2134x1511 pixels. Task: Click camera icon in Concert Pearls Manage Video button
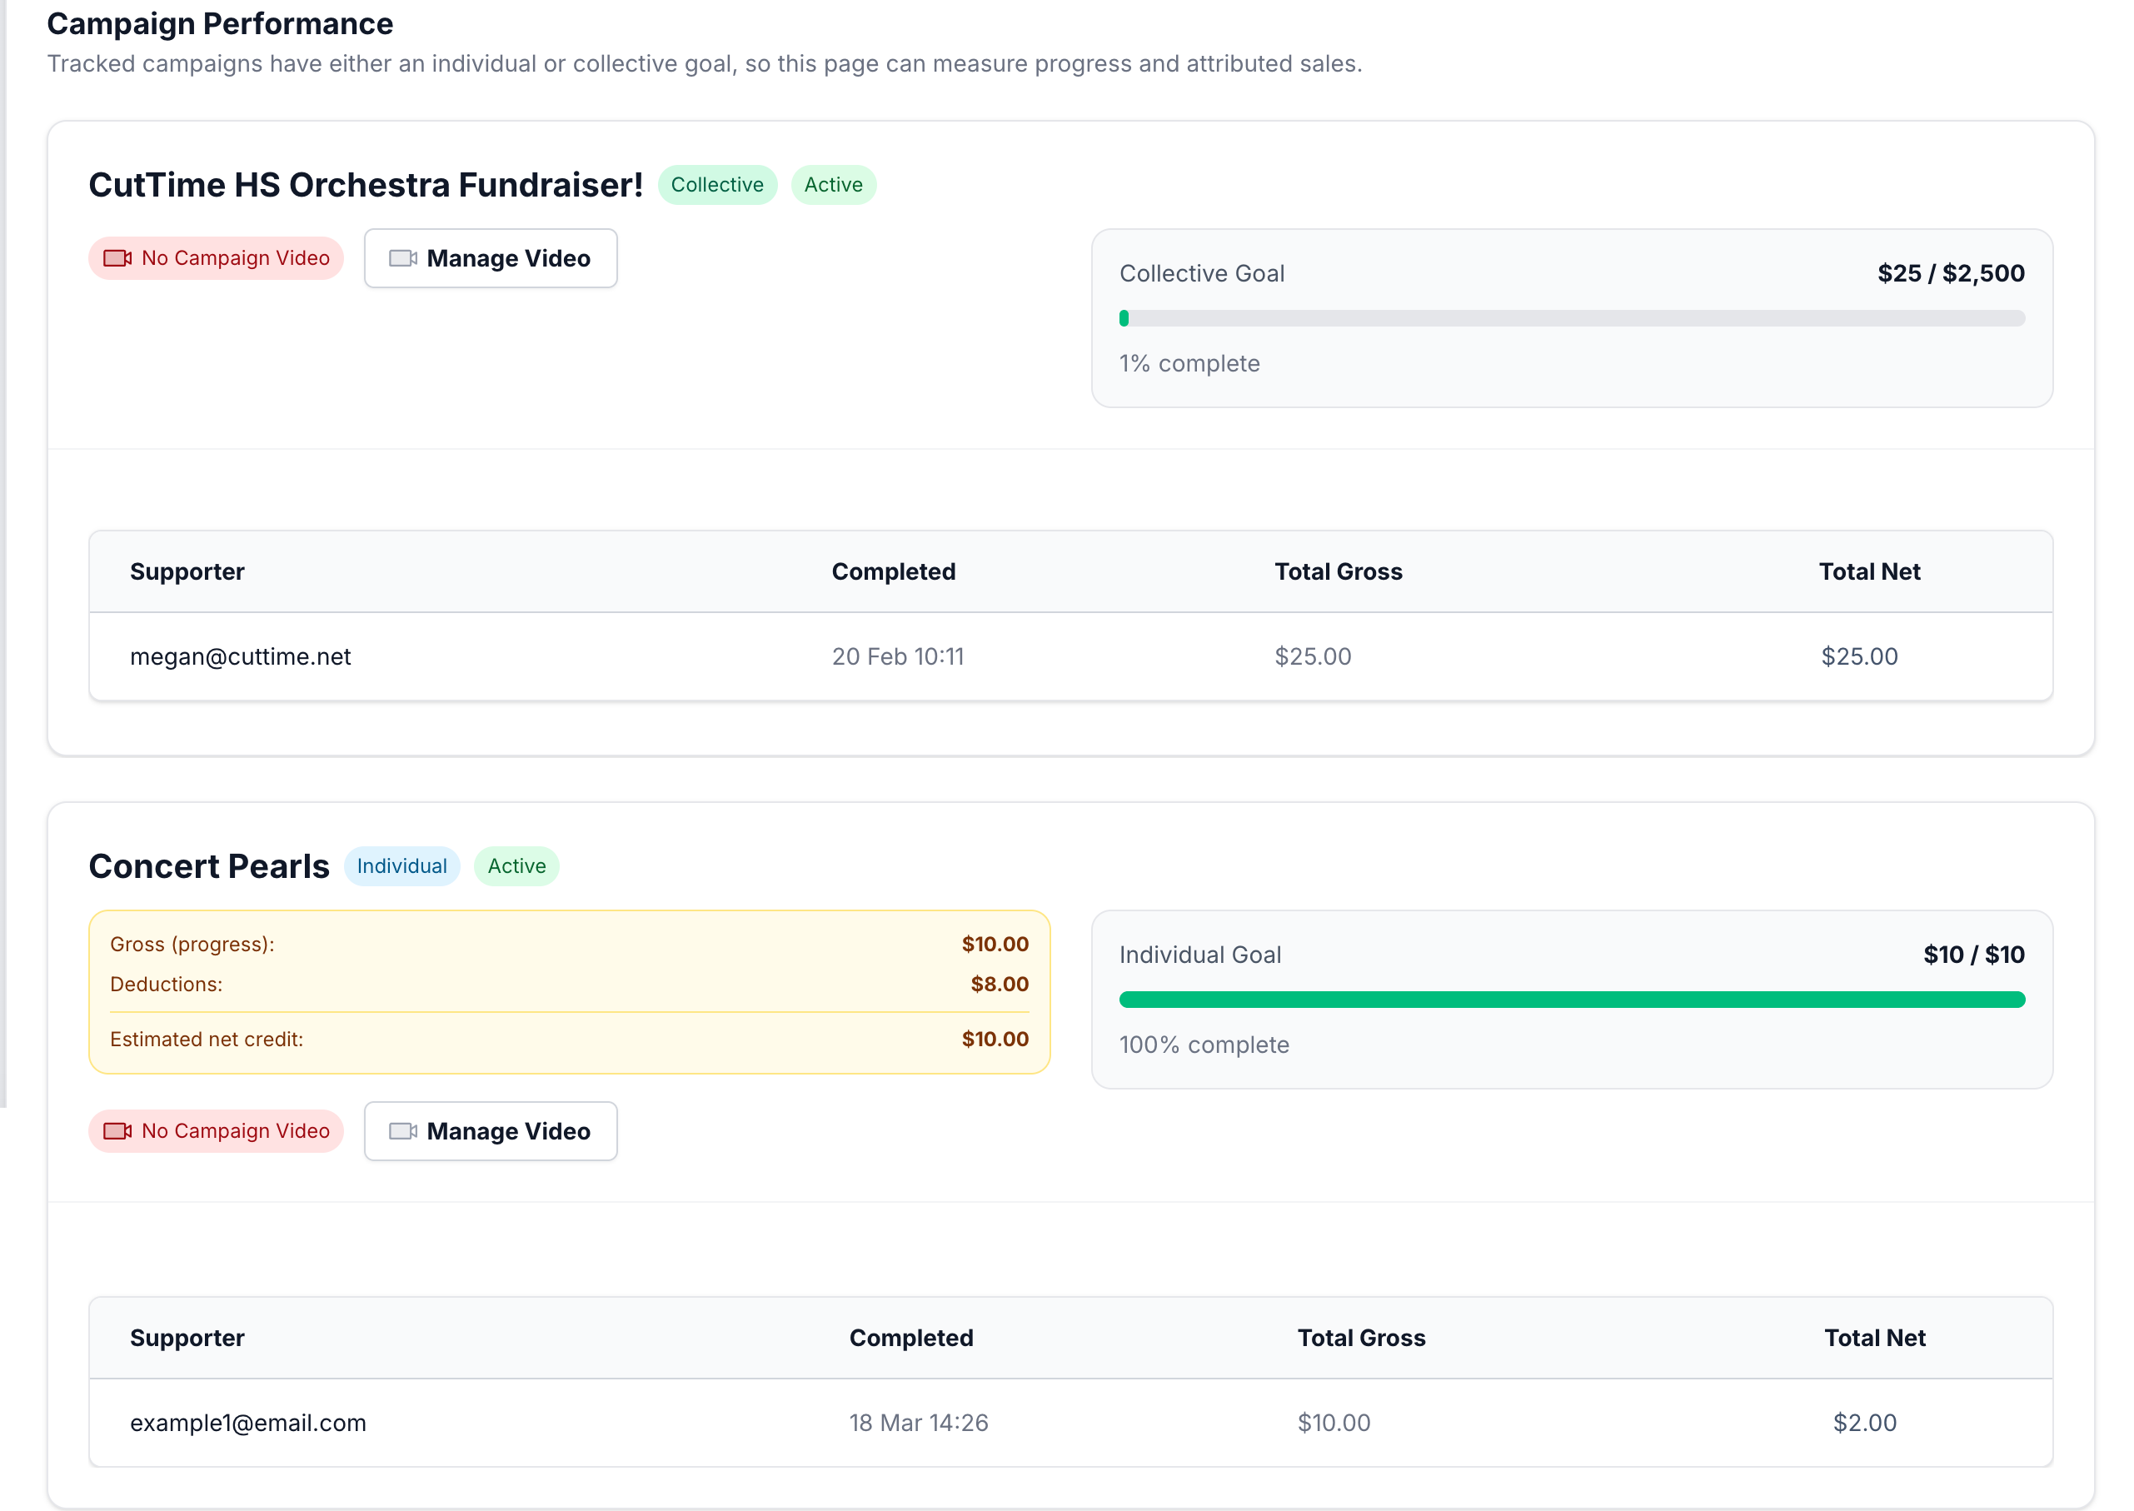point(401,1130)
